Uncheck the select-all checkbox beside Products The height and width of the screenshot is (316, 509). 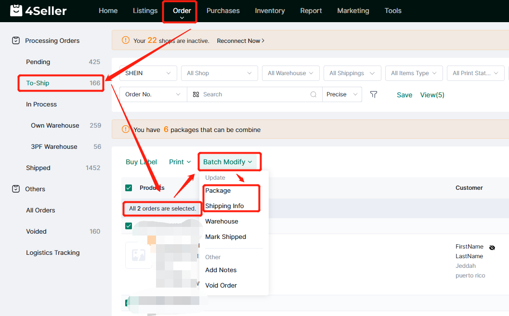tap(129, 188)
